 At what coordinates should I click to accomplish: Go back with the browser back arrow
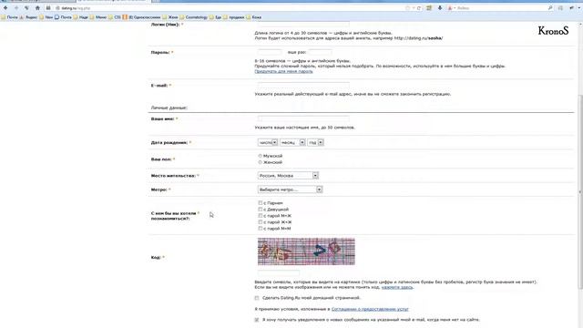coord(5,8)
